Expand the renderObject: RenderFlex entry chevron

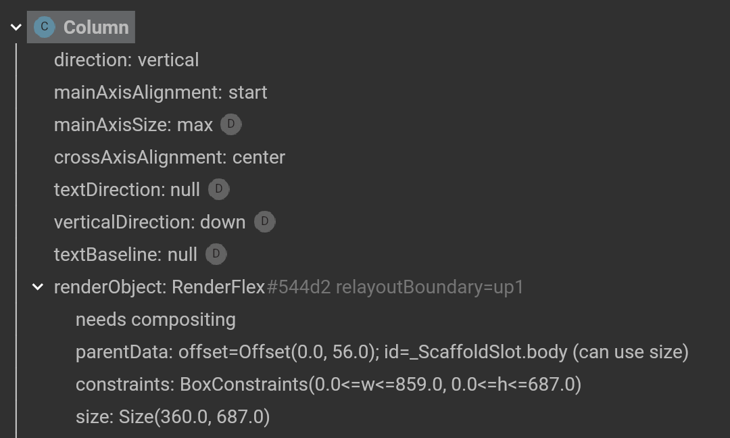pyautogui.click(x=38, y=286)
